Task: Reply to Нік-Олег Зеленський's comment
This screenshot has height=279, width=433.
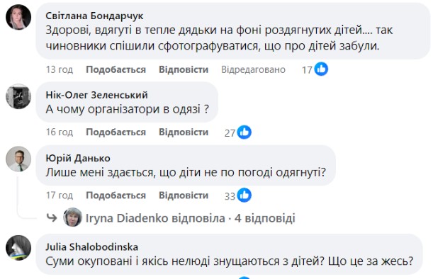Action: click(184, 132)
